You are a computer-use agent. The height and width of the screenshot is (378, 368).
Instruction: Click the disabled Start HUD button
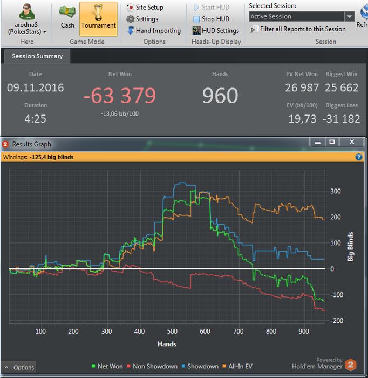click(212, 8)
